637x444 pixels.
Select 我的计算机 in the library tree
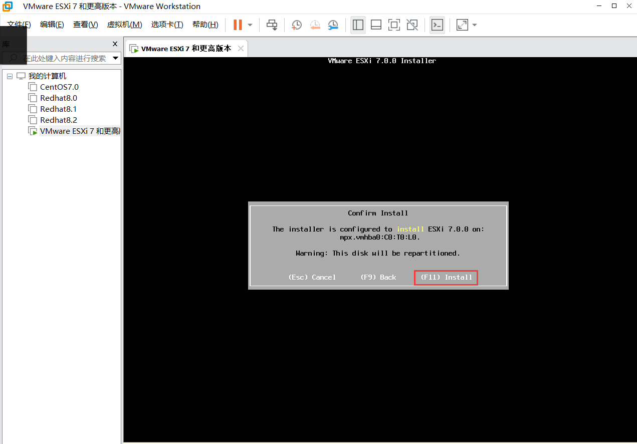click(x=47, y=76)
